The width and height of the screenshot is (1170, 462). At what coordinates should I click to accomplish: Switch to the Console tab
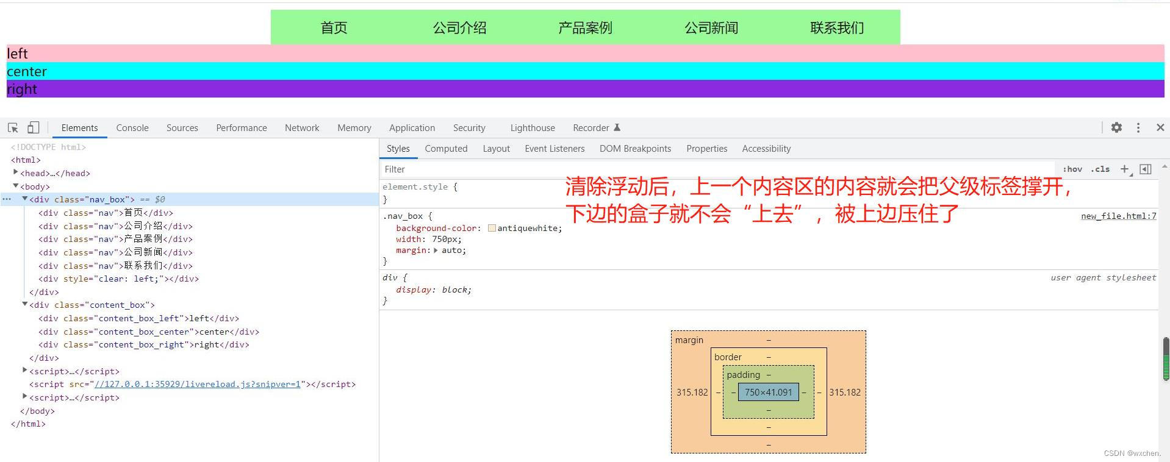(x=132, y=127)
